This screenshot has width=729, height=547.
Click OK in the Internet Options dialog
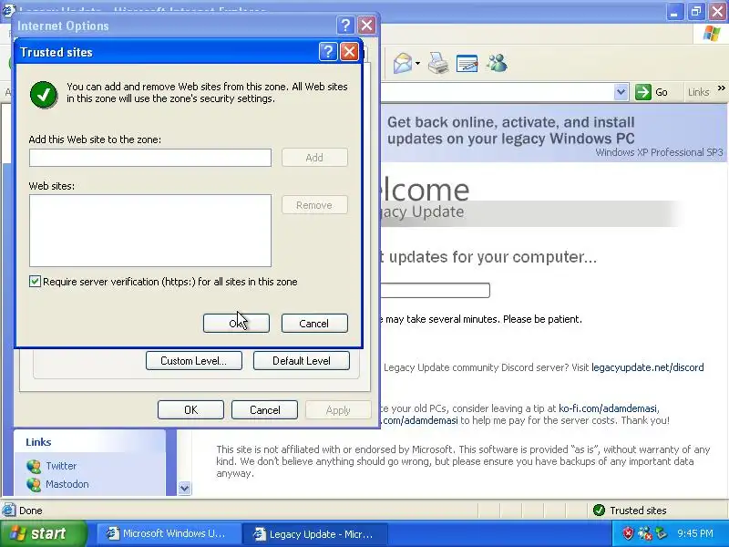[x=190, y=409]
